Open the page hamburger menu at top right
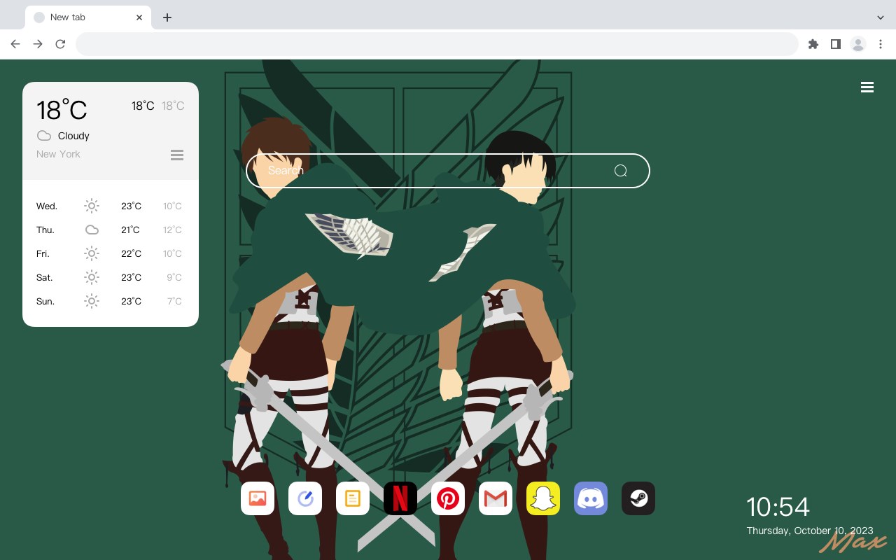 point(867,87)
